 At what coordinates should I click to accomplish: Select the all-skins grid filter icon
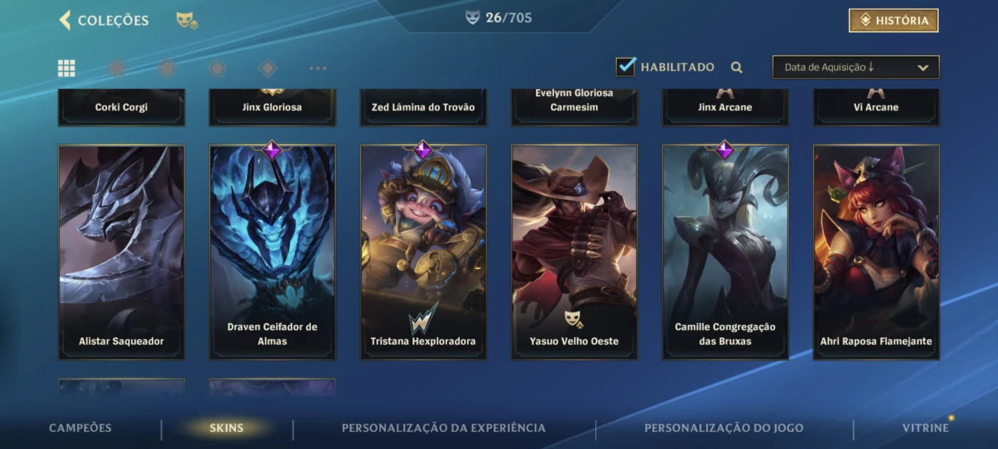click(x=66, y=68)
